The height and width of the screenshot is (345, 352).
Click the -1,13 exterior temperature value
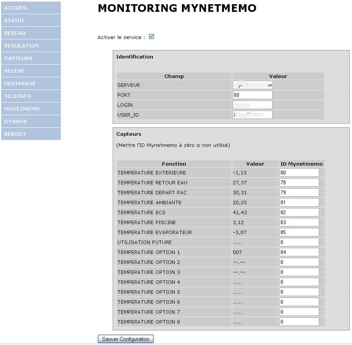coord(239,173)
